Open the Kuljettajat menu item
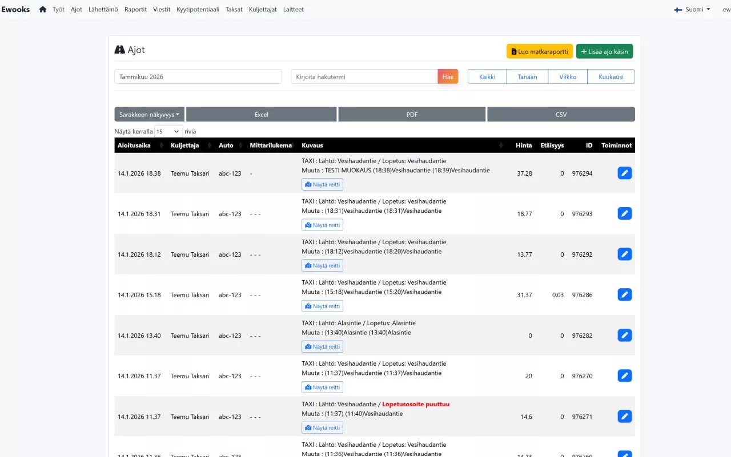 click(x=263, y=10)
